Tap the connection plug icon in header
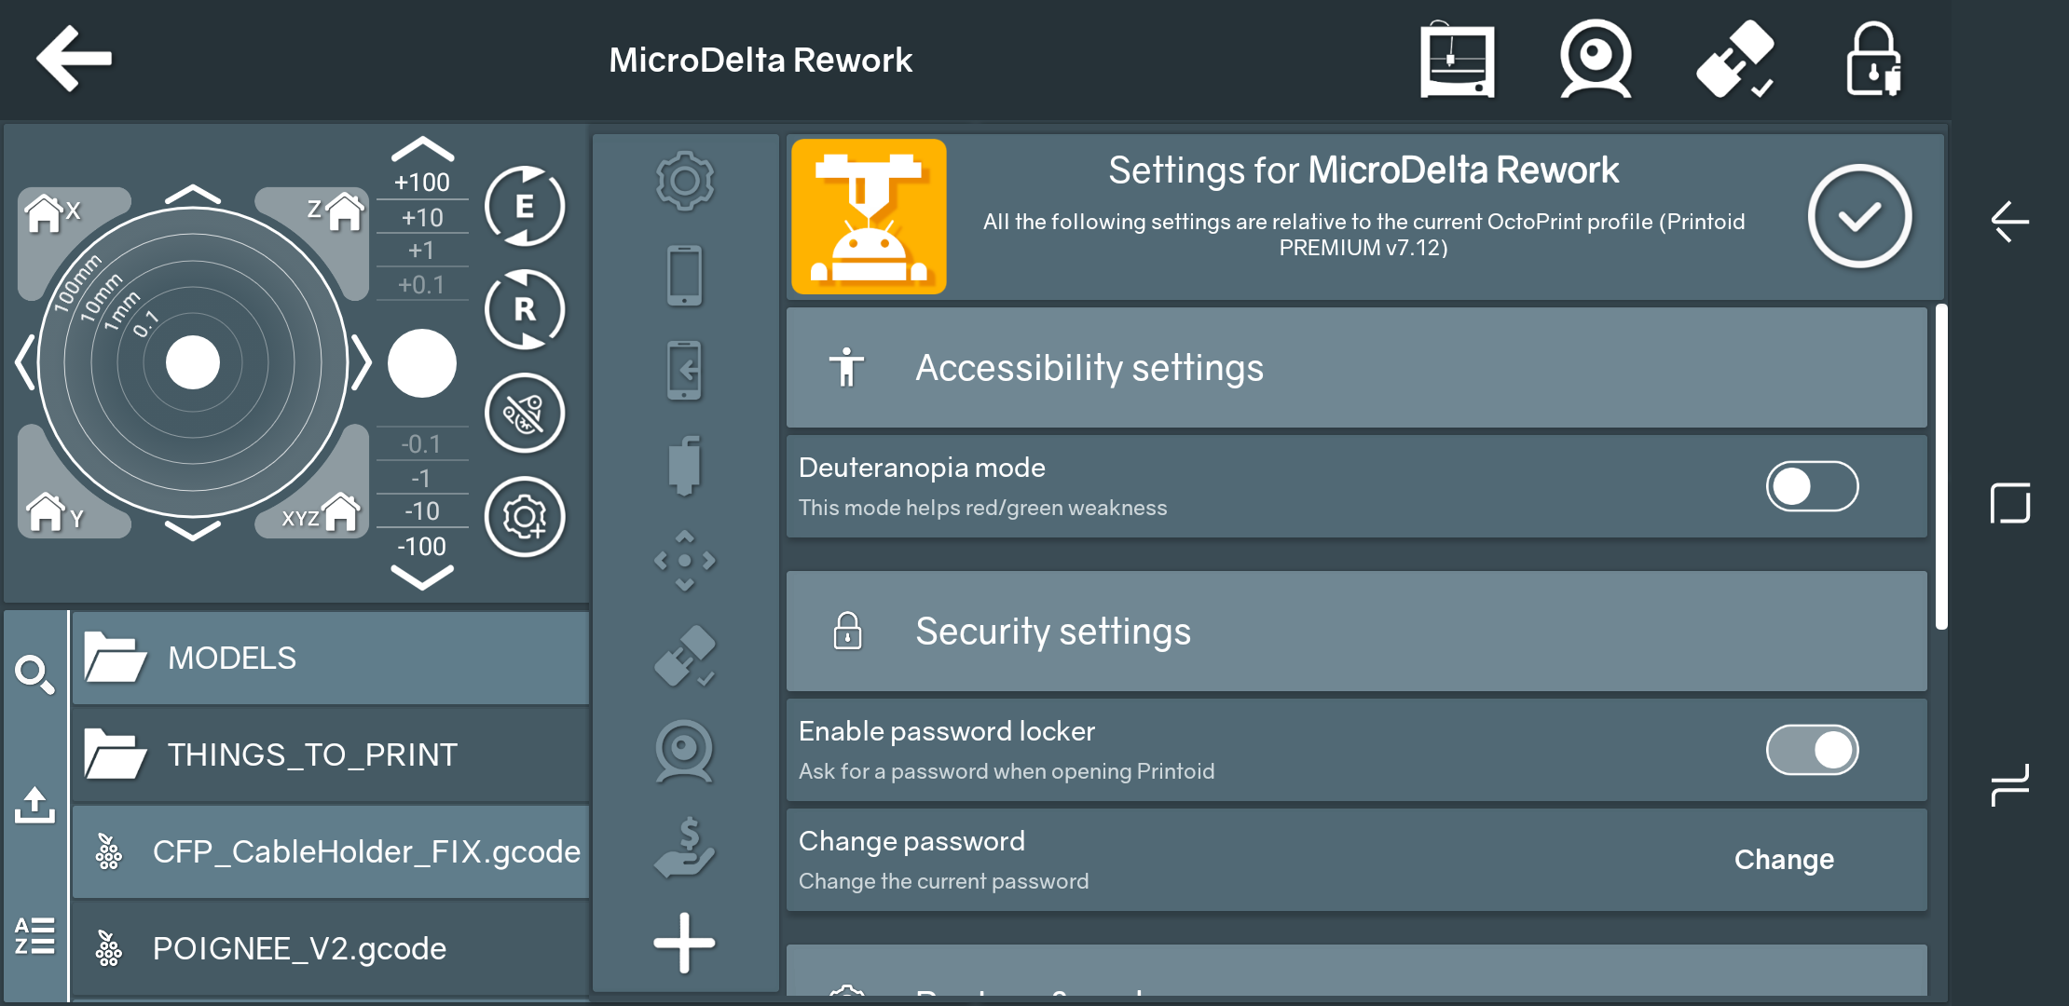 tap(1734, 60)
